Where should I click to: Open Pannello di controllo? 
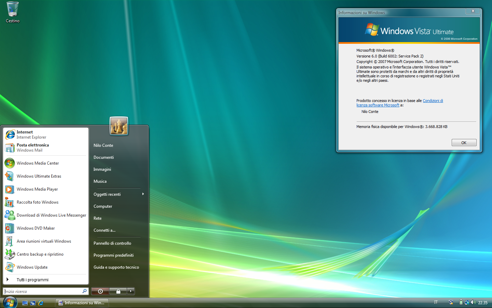pos(119,243)
